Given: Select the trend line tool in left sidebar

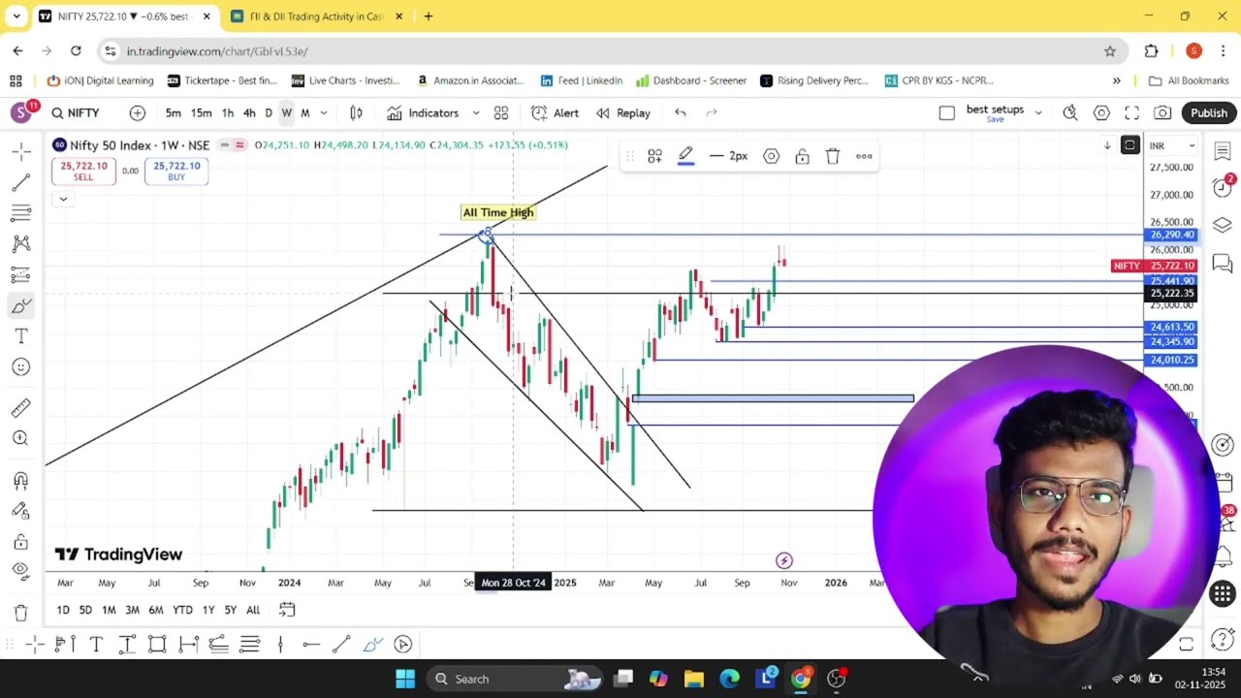Looking at the screenshot, I should (20, 183).
